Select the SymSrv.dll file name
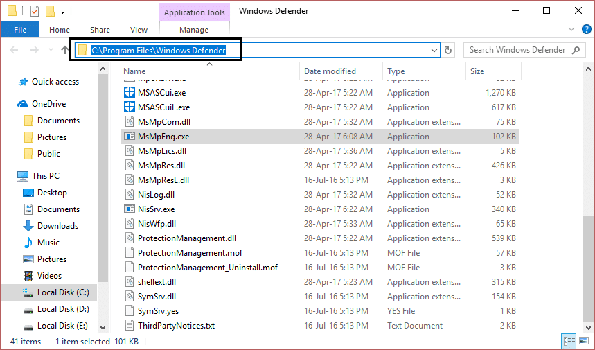 (157, 297)
